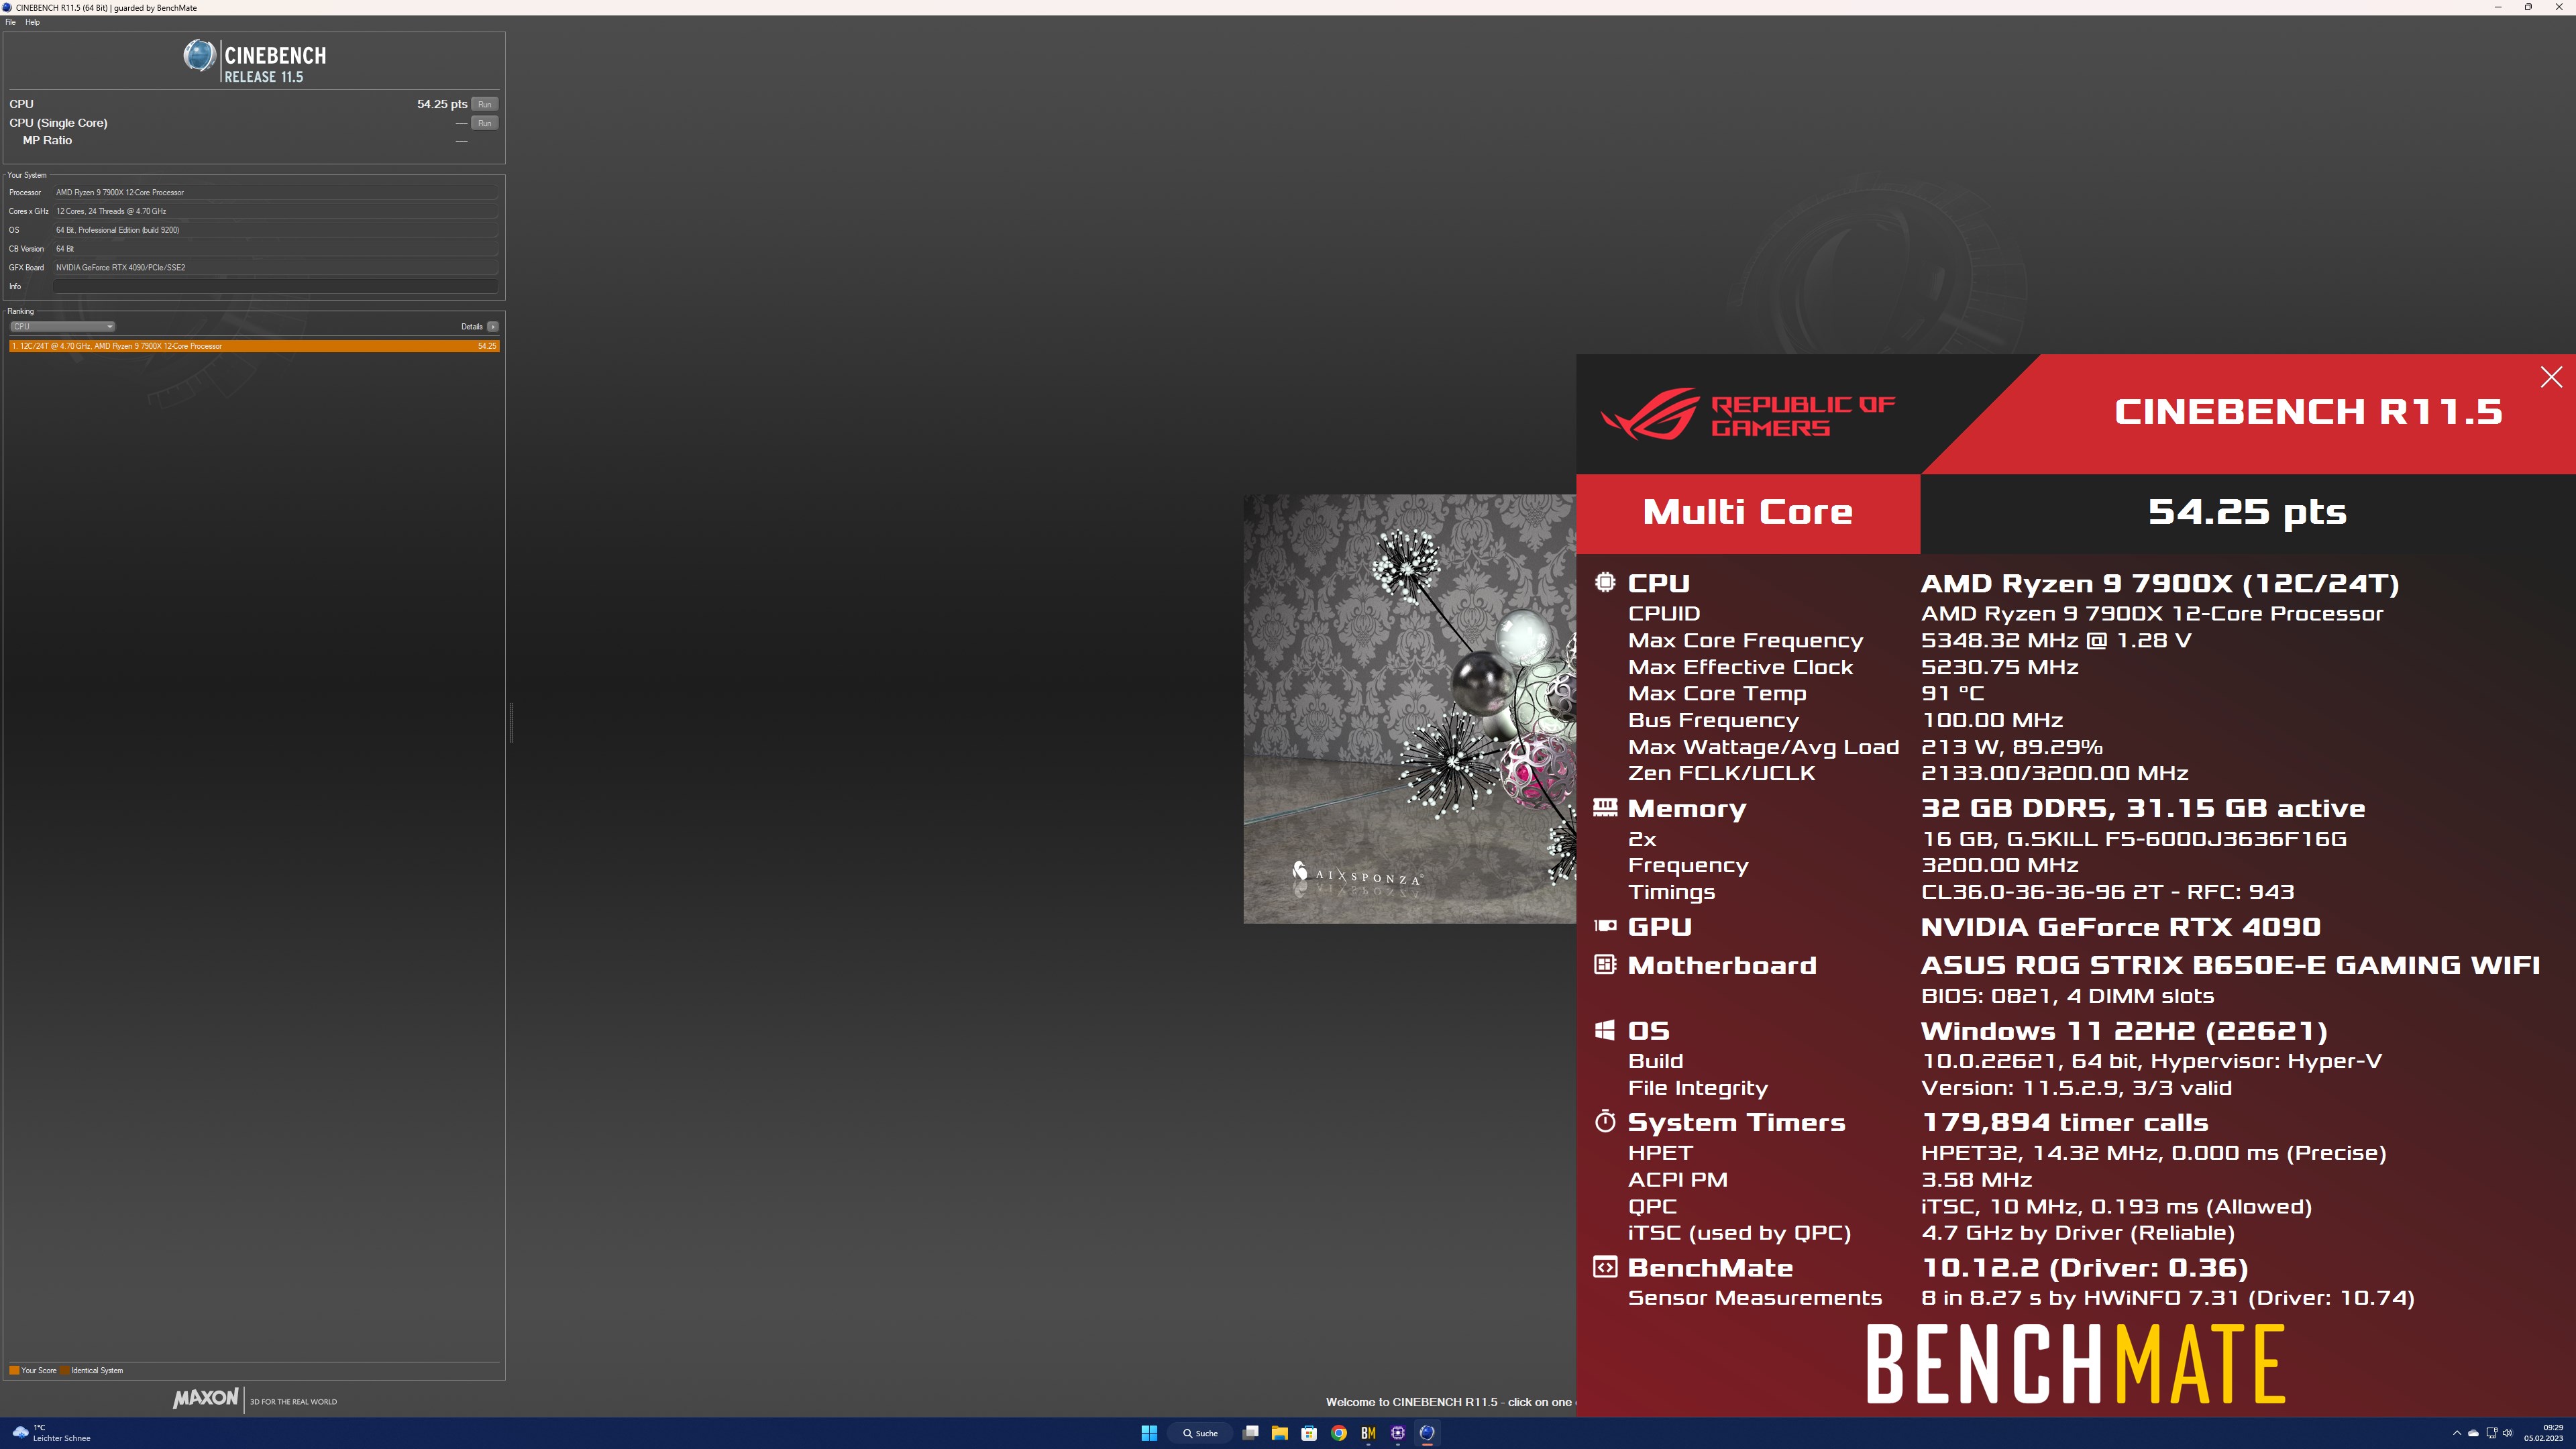Open the Ranking CPU dropdown
Image resolution: width=2576 pixels, height=1449 pixels.
coord(62,326)
